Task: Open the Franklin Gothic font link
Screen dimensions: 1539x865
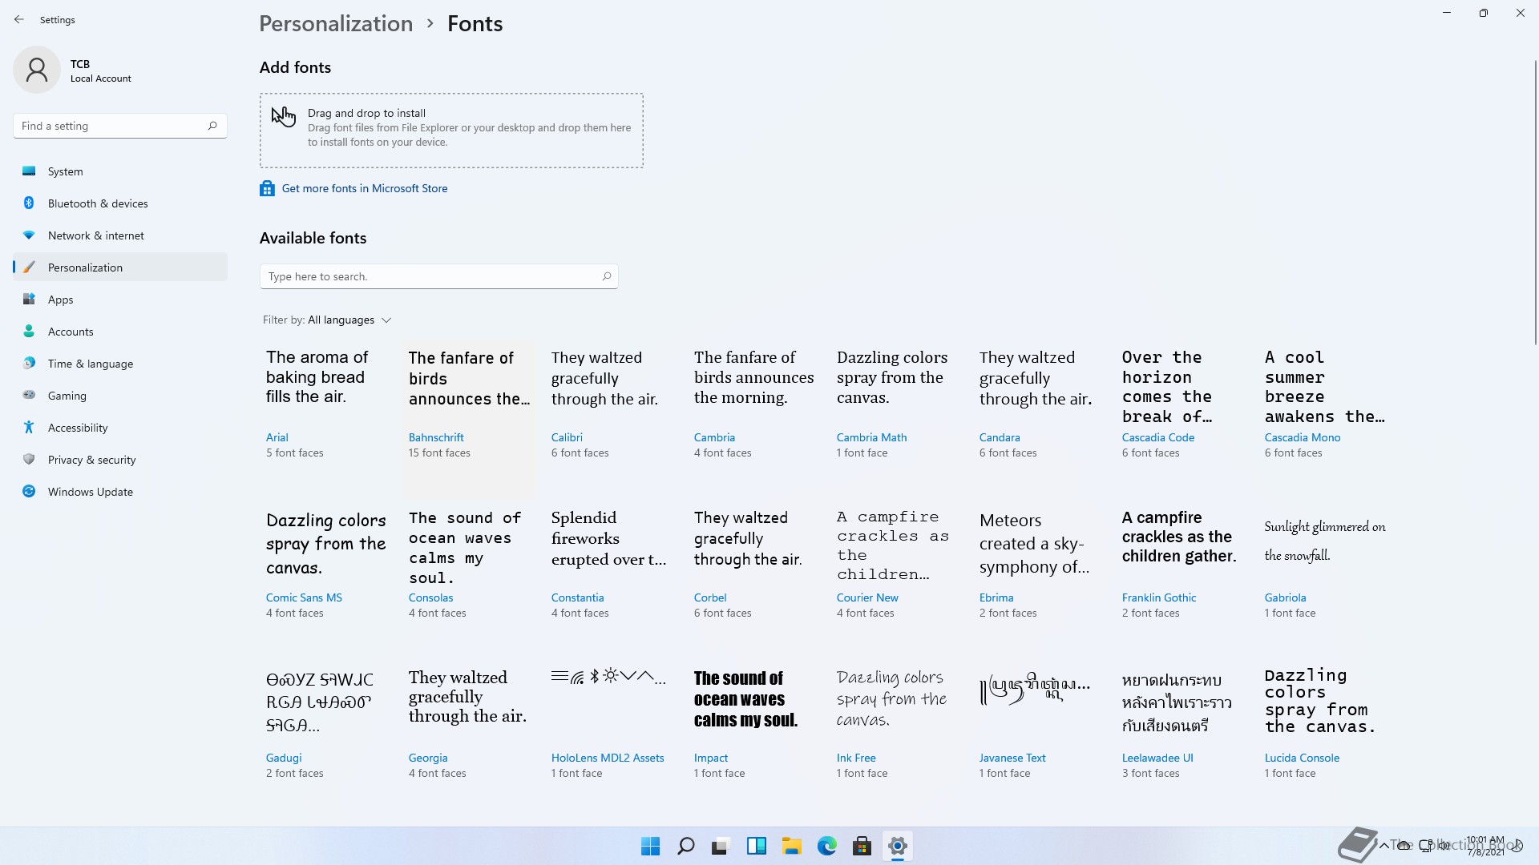Action: coord(1159,597)
